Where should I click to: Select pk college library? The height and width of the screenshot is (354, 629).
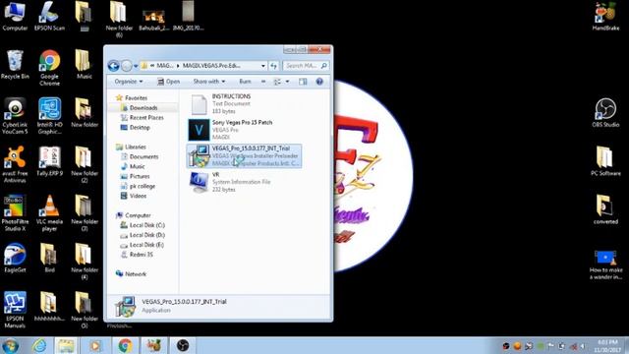tap(138, 186)
